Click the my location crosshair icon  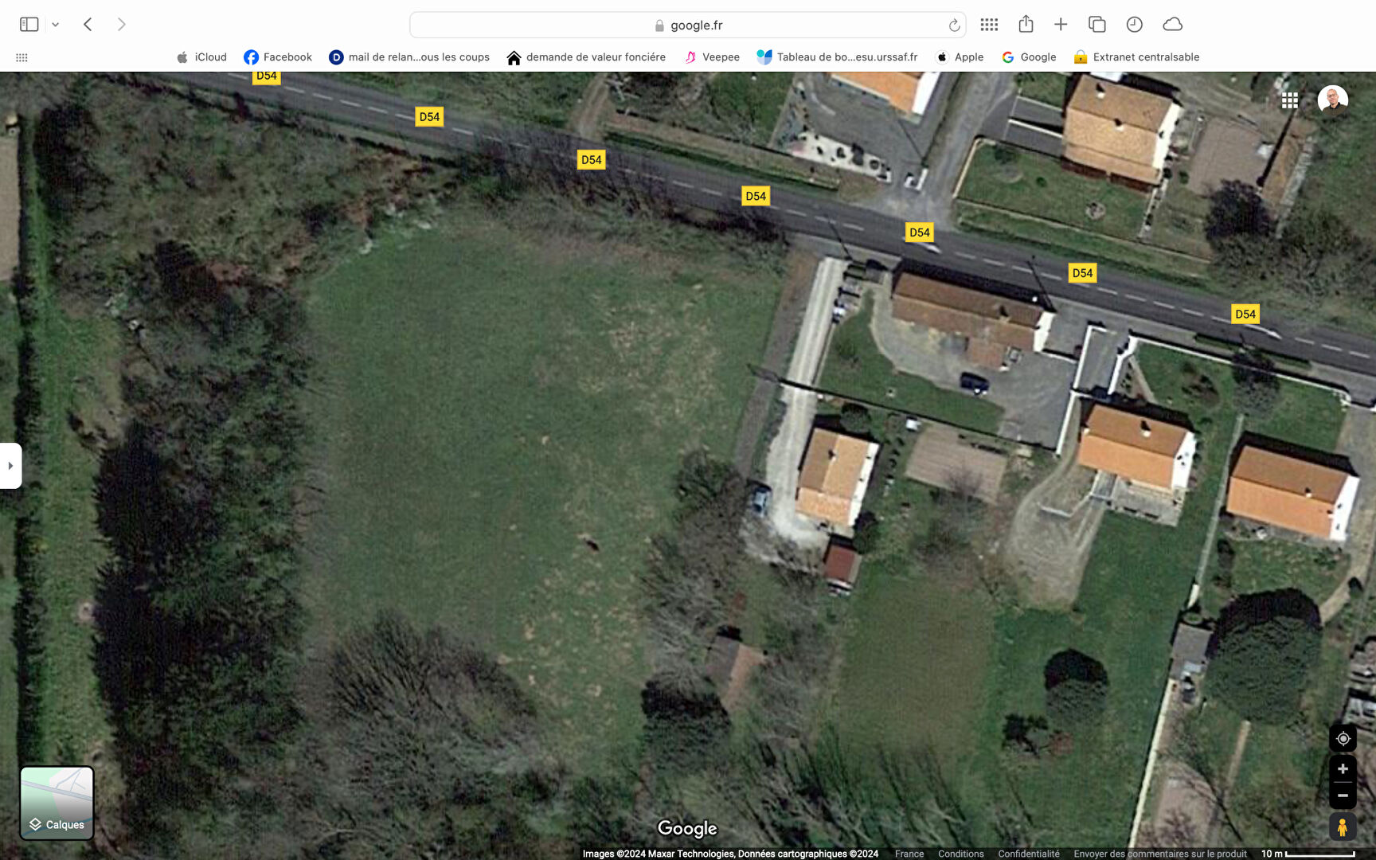click(x=1343, y=738)
